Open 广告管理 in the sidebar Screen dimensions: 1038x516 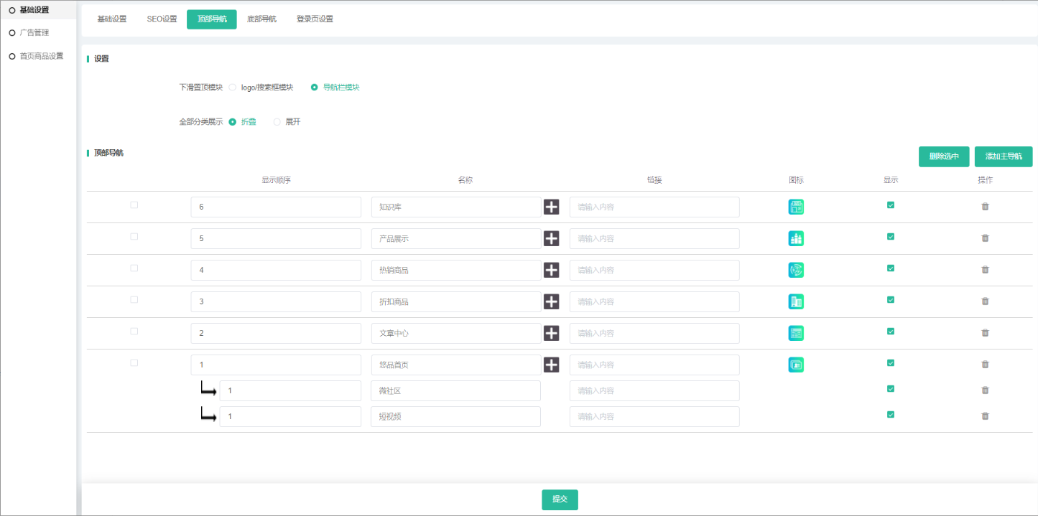pyautogui.click(x=34, y=33)
